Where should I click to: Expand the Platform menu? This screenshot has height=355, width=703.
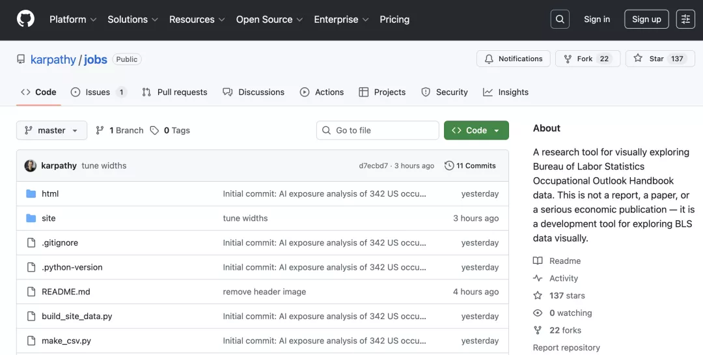pos(73,20)
